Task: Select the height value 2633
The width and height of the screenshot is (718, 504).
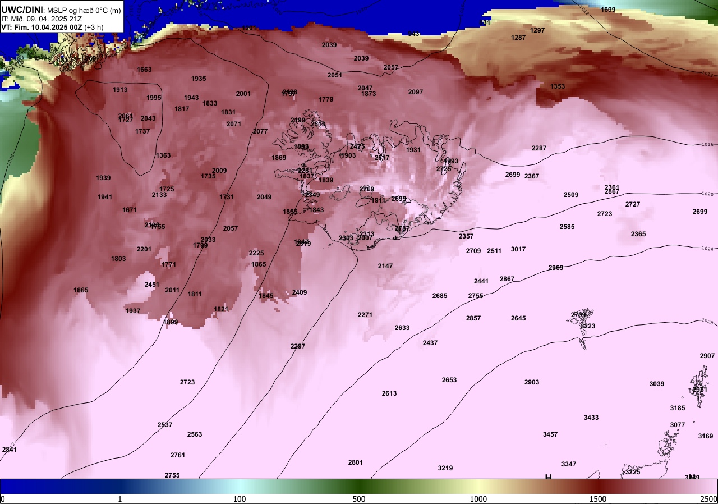Action: [x=402, y=328]
